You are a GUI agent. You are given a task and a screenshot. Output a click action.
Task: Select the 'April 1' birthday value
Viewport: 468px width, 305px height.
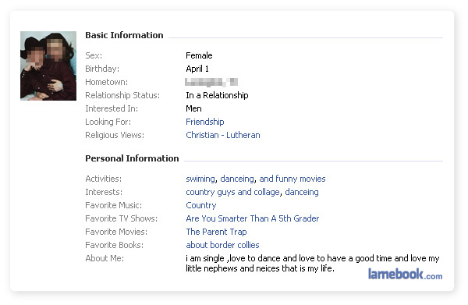tap(197, 69)
